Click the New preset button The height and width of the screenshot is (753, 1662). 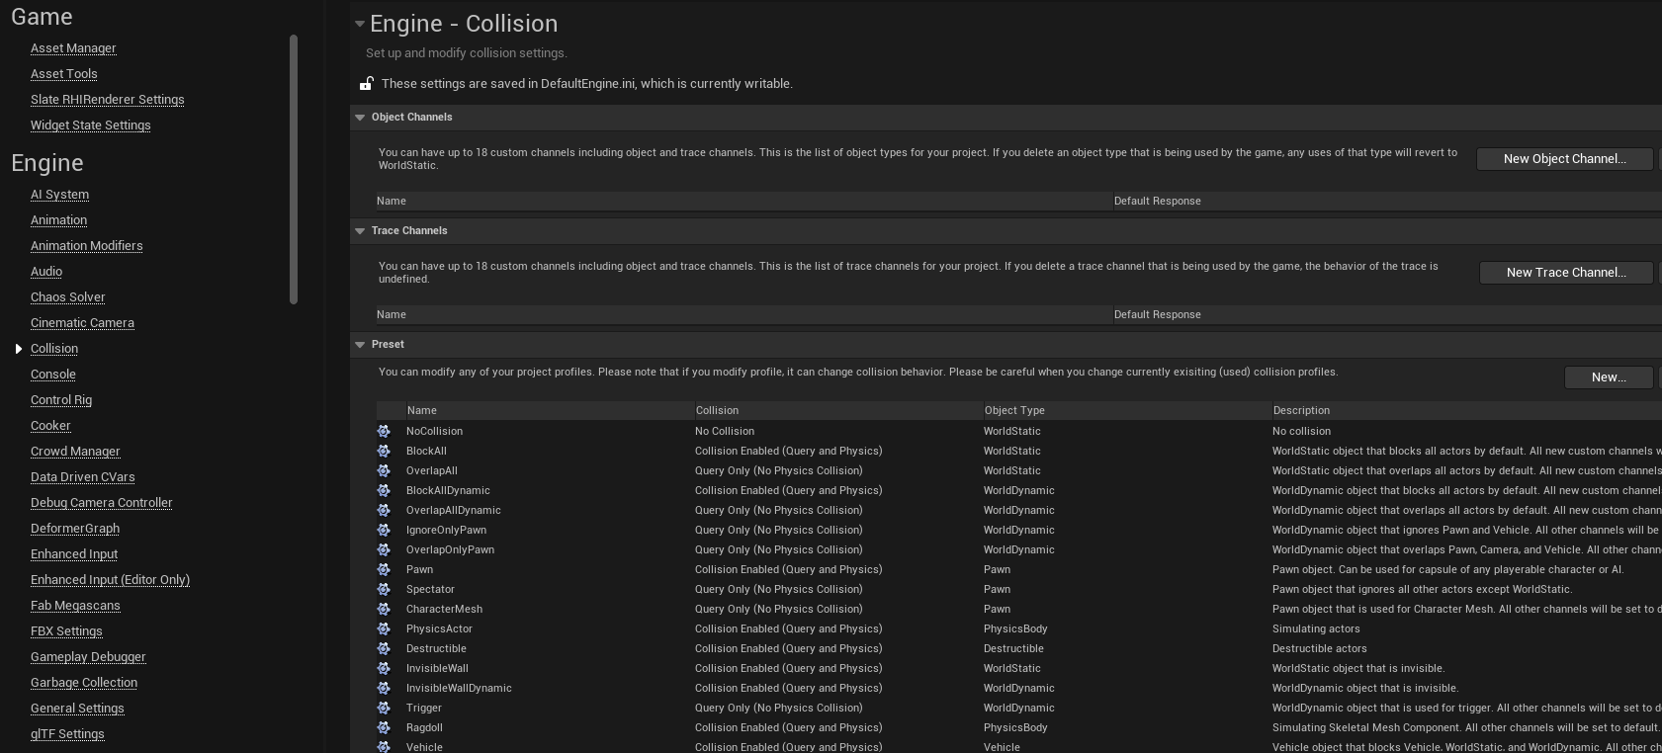pyautogui.click(x=1609, y=377)
